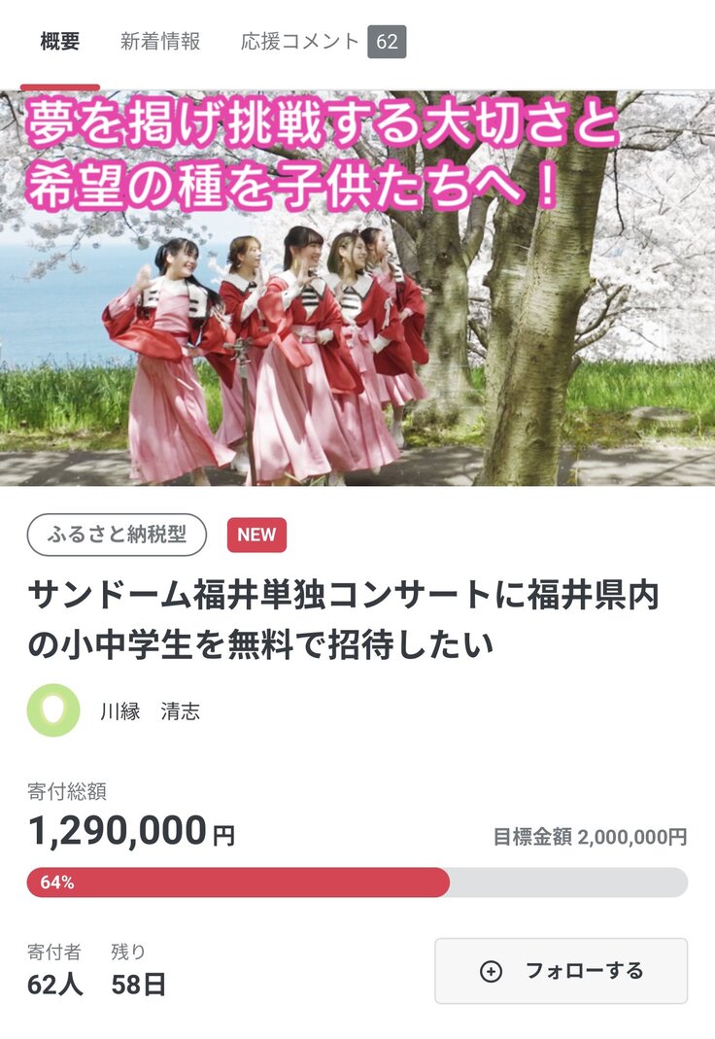715x1039 pixels.
Task: Open the 川縁 清志 owner name link
Action: coord(150,711)
